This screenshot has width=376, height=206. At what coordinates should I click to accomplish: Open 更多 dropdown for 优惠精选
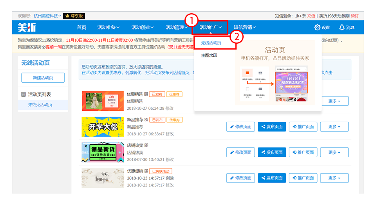pos(335,101)
